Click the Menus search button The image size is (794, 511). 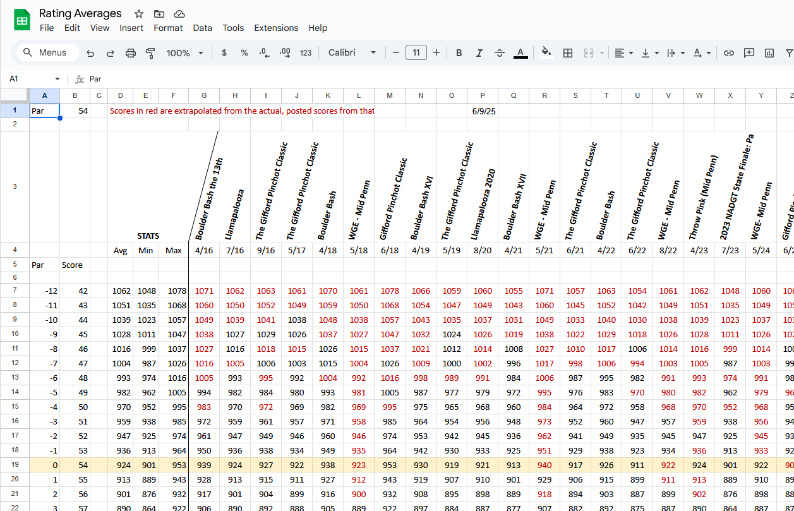(x=45, y=53)
